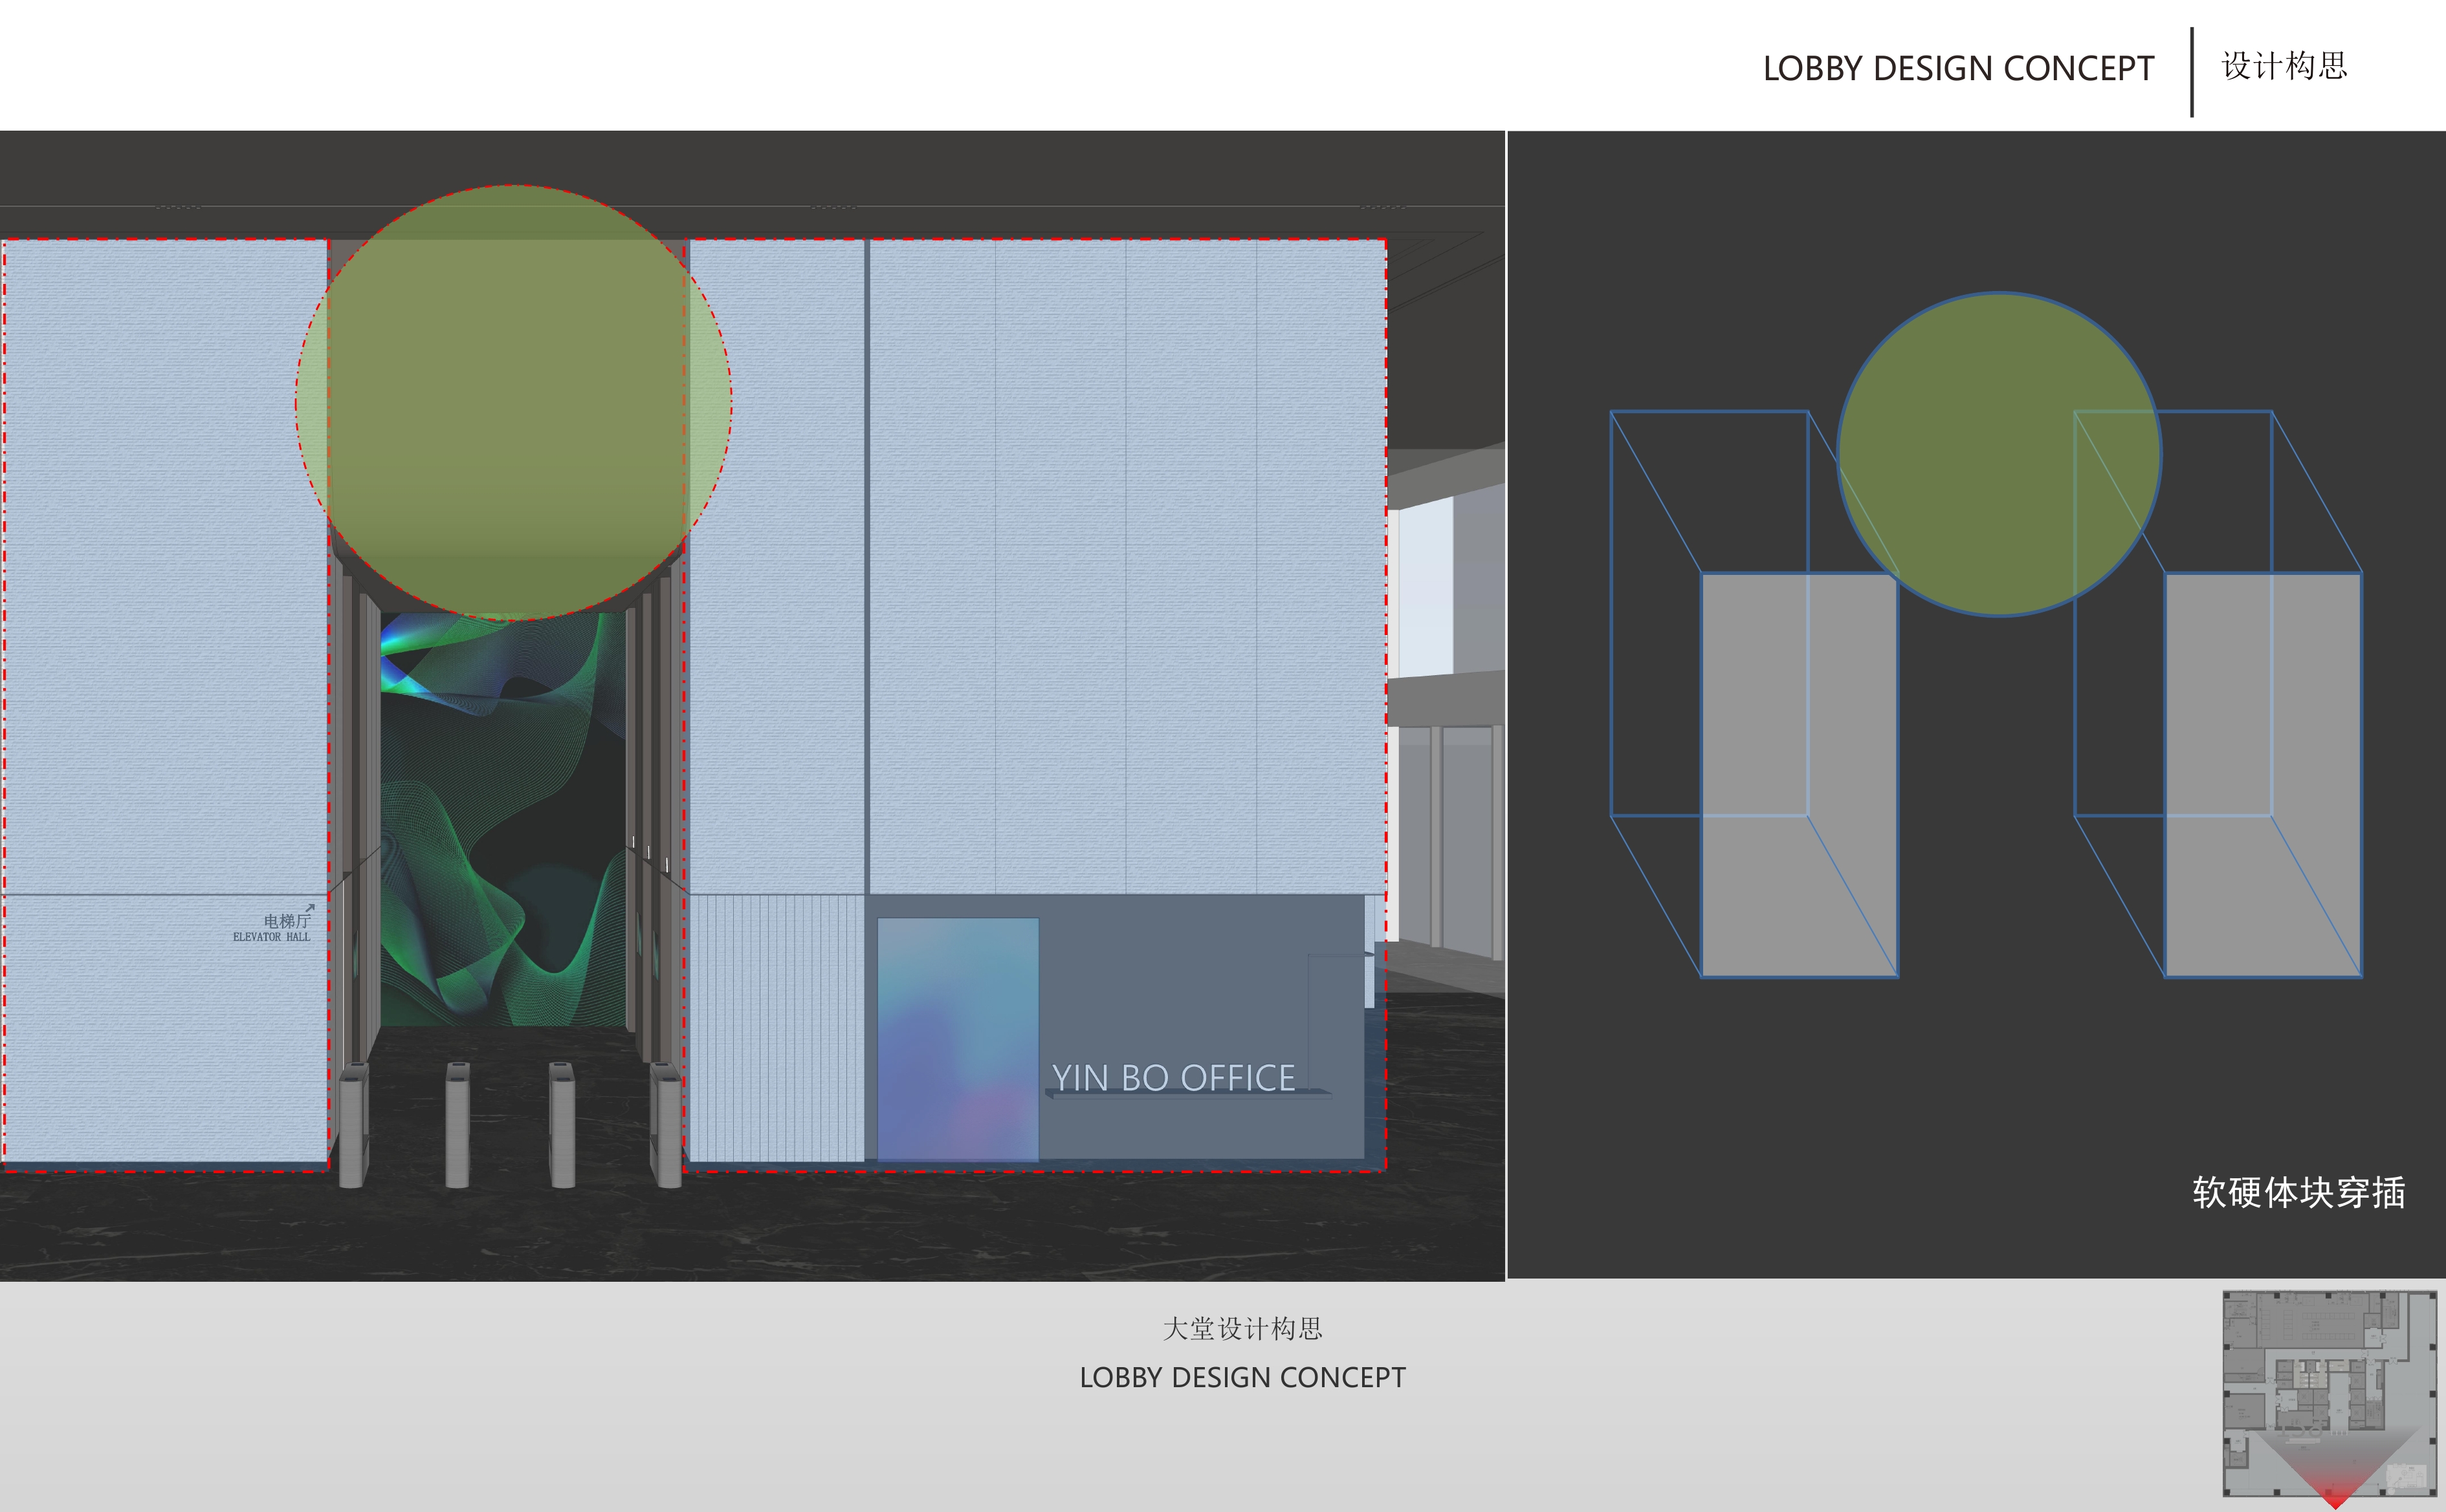Click the YIN BO OFFICE lettering
Image resolution: width=2446 pixels, height=1512 pixels.
(1173, 1078)
